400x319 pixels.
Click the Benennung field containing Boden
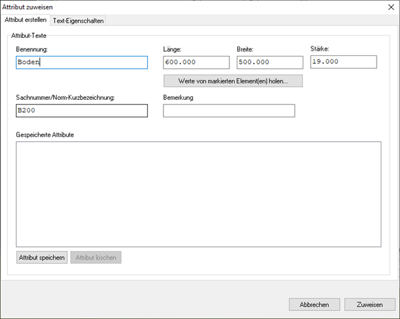coord(81,63)
